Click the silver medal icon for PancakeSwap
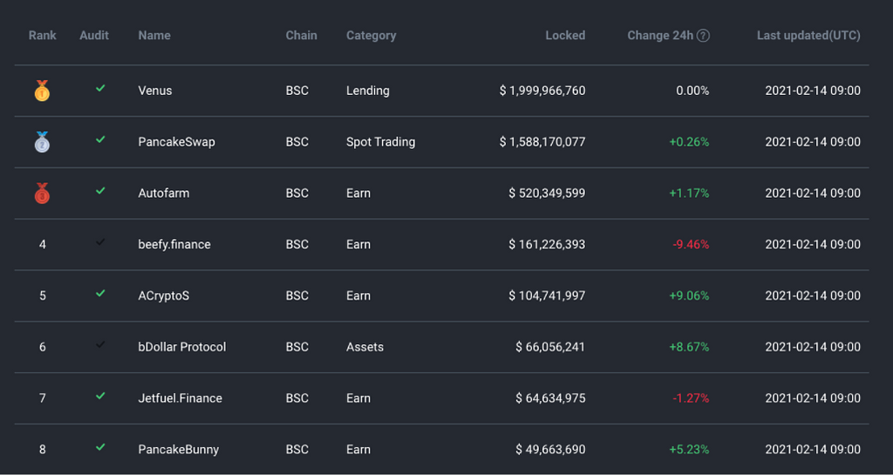This screenshot has width=893, height=475. click(42, 142)
